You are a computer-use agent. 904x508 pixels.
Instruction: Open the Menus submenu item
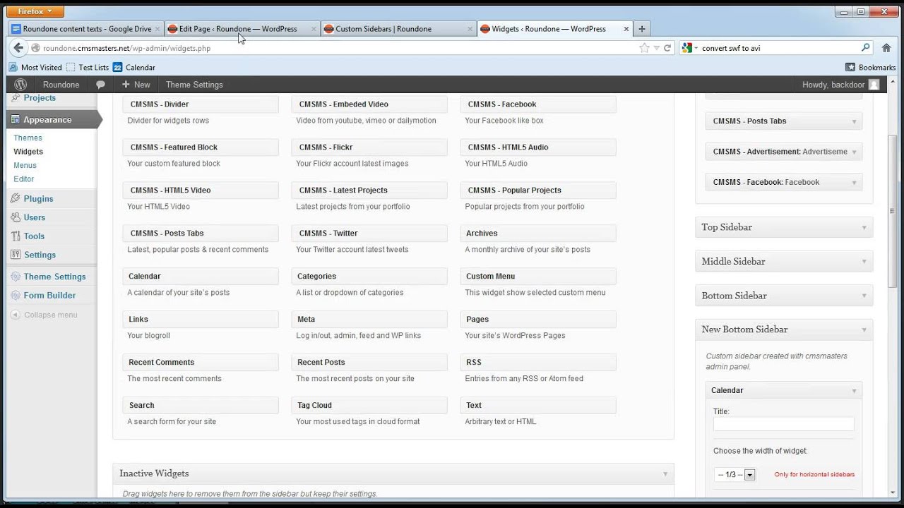coord(25,165)
